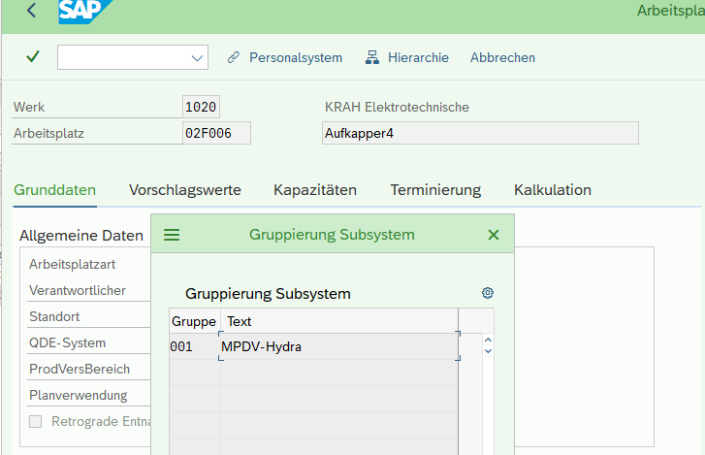Switch to the Kapazitäten tab
Image resolution: width=705 pixels, height=455 pixels.
click(x=315, y=190)
